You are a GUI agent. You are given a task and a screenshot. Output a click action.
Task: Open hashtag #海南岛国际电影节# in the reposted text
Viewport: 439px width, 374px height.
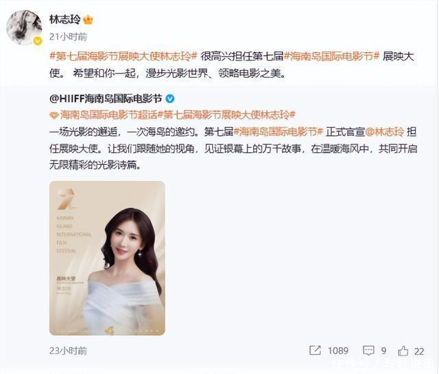click(278, 132)
